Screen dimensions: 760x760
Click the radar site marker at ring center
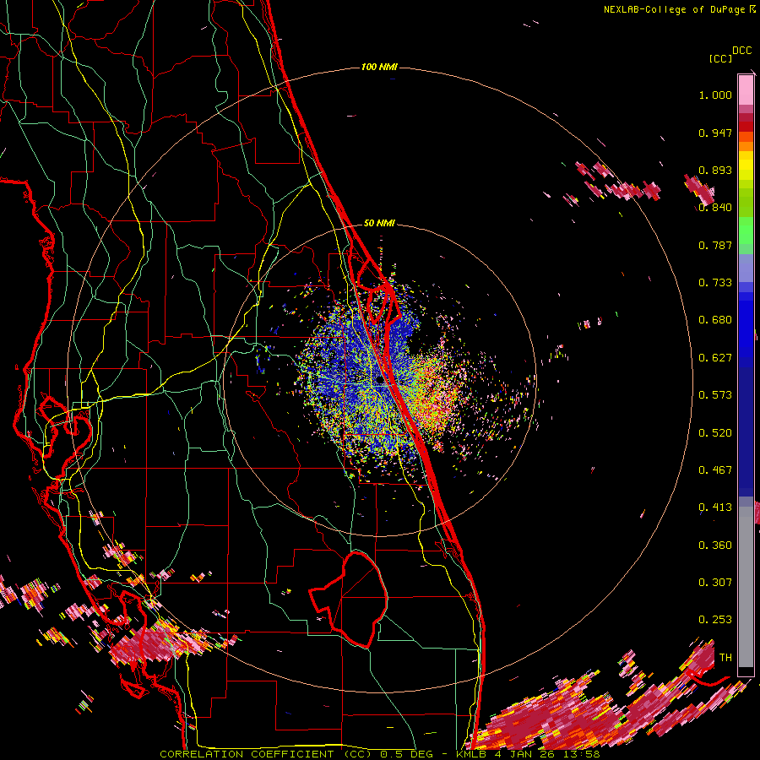tap(379, 381)
